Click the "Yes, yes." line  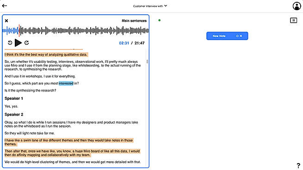tap(12, 106)
